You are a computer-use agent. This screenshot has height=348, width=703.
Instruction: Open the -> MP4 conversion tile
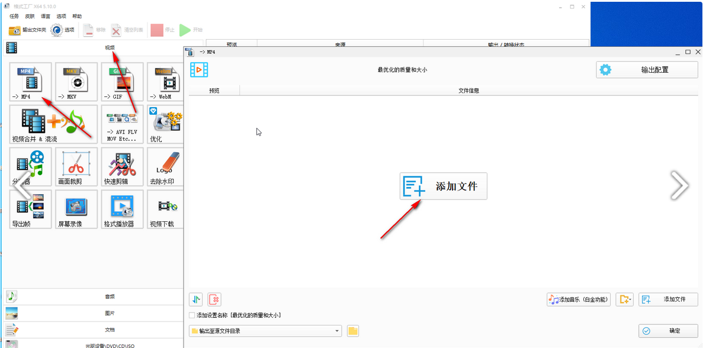point(30,82)
